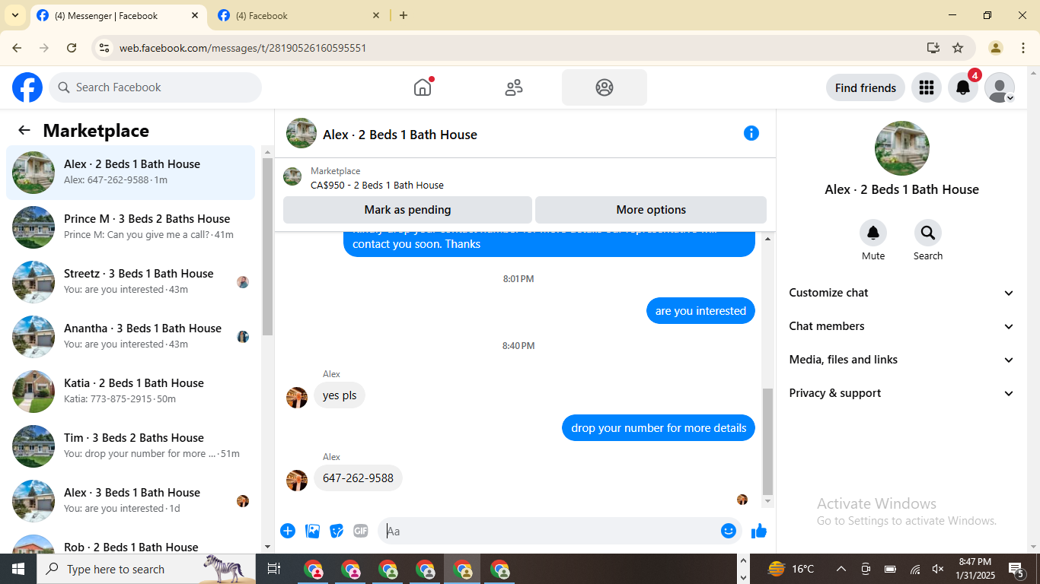Open account profile avatar menu
The height and width of the screenshot is (584, 1040).
[1000, 87]
